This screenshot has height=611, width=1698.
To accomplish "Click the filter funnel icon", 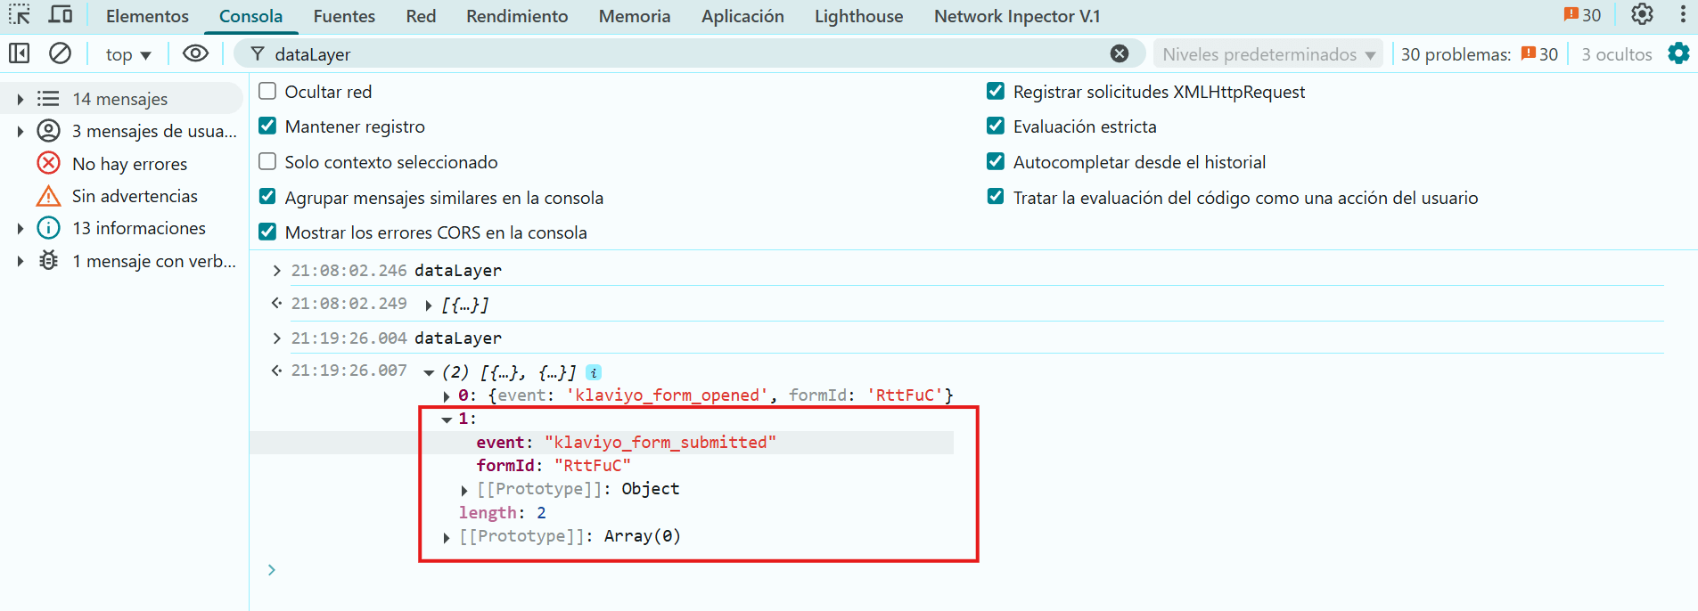I will [x=257, y=54].
